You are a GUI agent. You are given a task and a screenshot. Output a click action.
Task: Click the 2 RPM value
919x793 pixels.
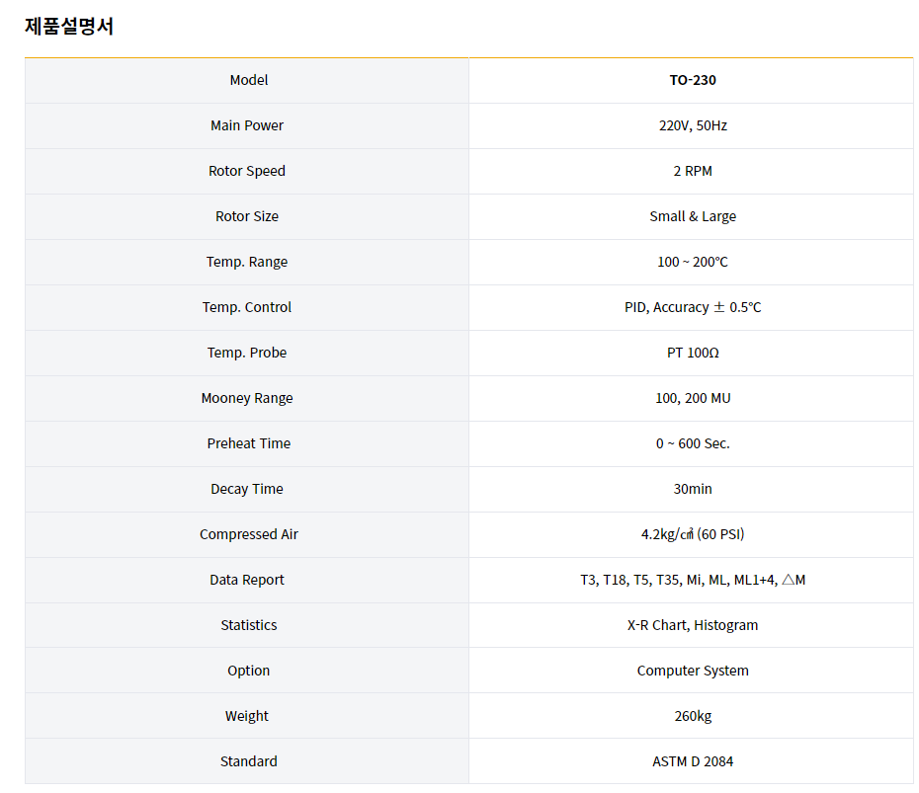692,171
